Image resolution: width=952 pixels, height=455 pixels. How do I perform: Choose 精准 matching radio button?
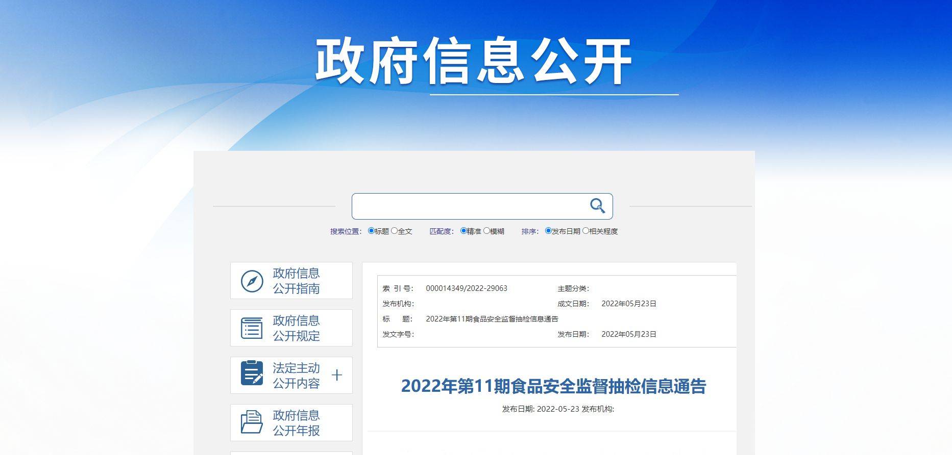pyautogui.click(x=463, y=231)
